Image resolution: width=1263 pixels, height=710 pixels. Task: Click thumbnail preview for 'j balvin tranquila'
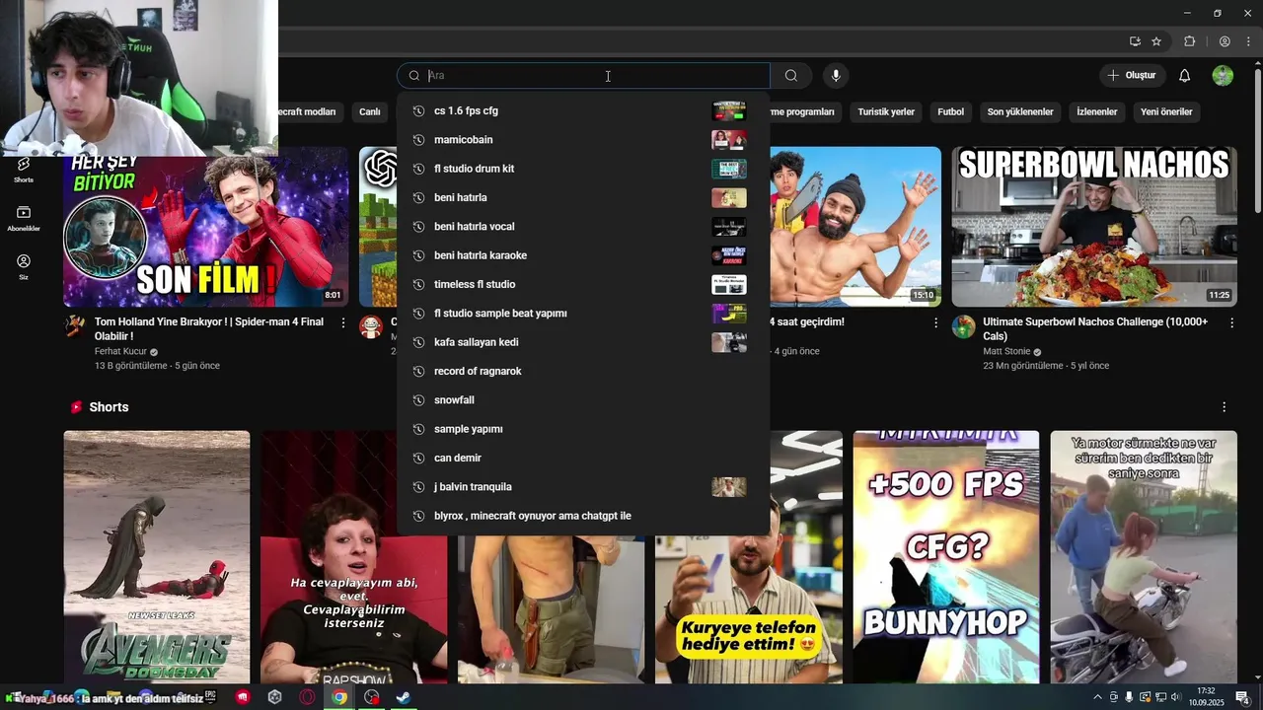pyautogui.click(x=729, y=487)
